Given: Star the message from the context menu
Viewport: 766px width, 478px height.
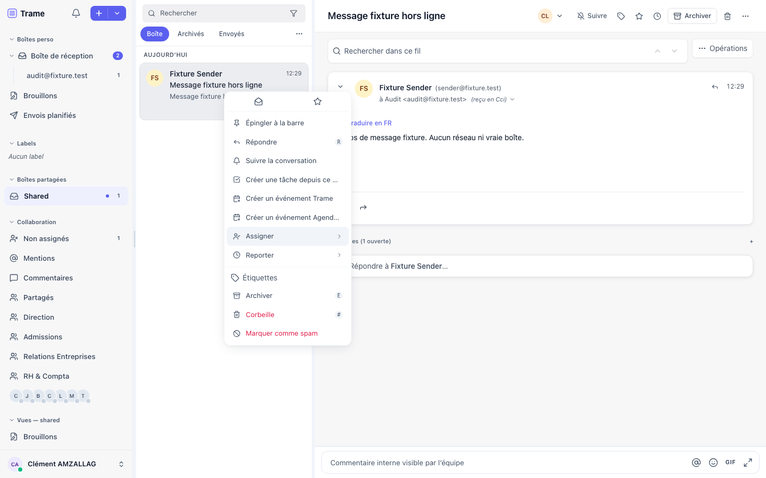Looking at the screenshot, I should click(318, 101).
